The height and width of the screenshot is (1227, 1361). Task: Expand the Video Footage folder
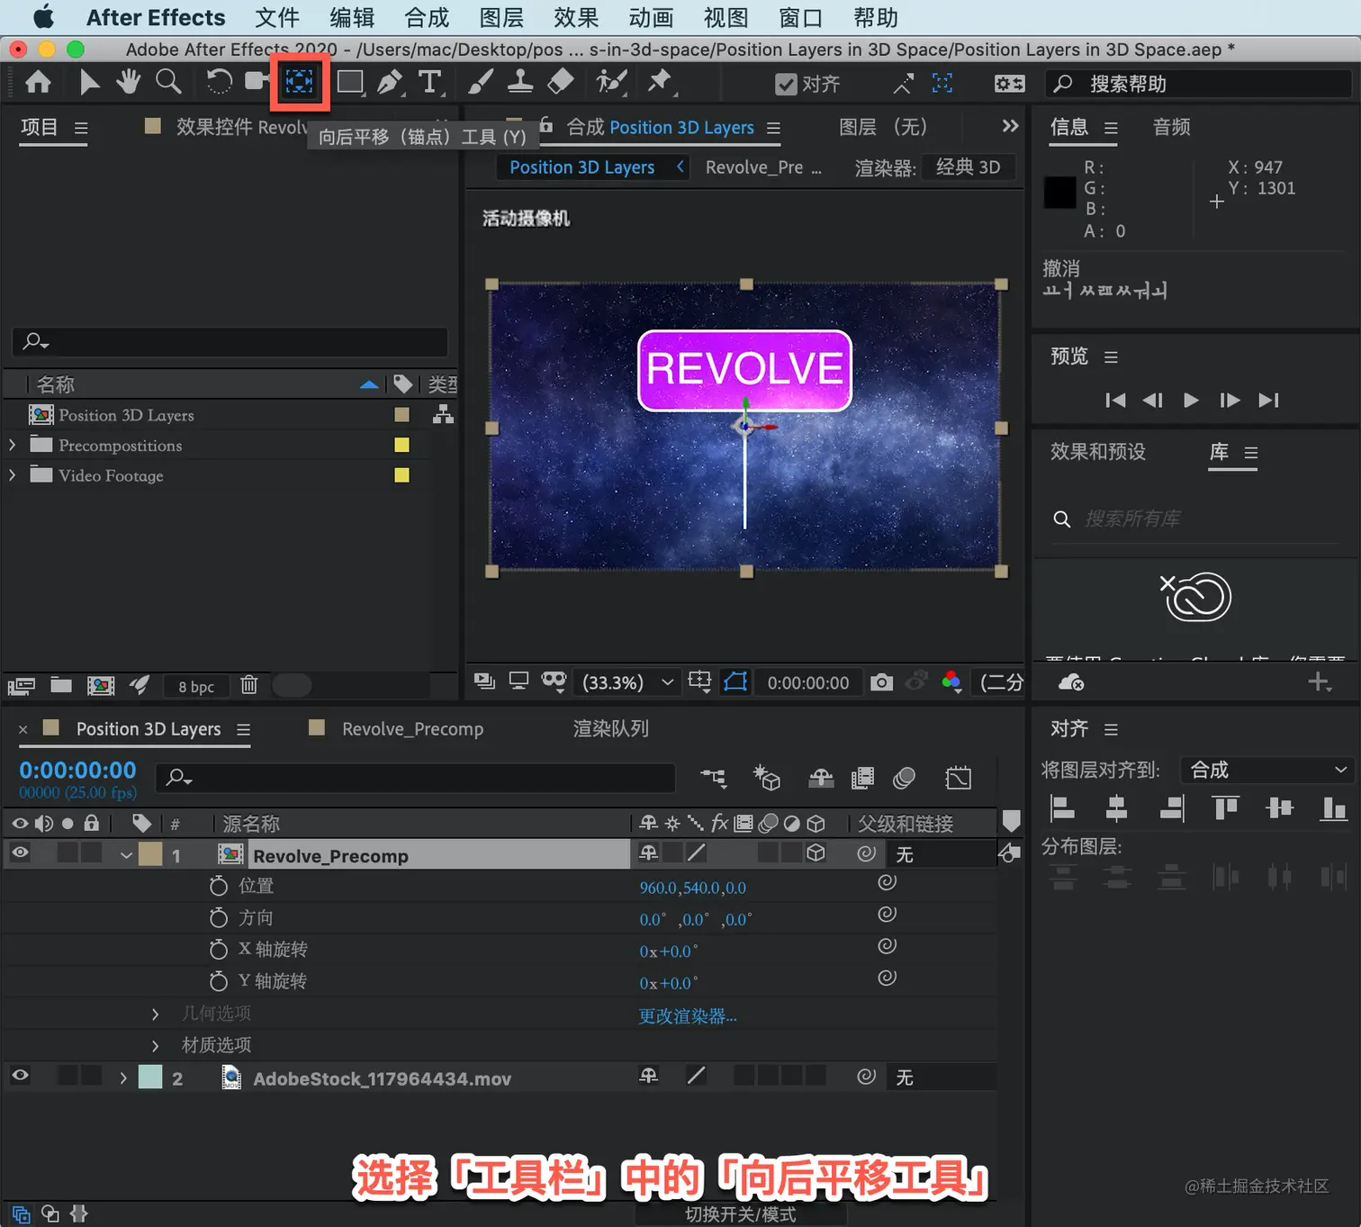click(x=12, y=475)
